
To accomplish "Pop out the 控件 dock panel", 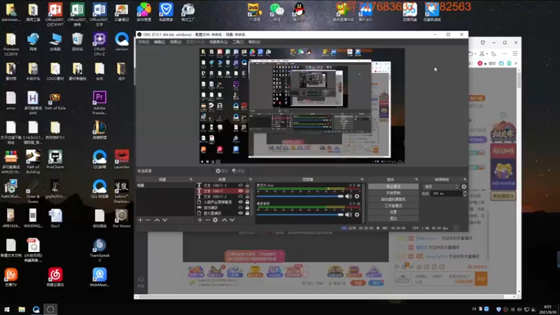I will tap(416, 179).
